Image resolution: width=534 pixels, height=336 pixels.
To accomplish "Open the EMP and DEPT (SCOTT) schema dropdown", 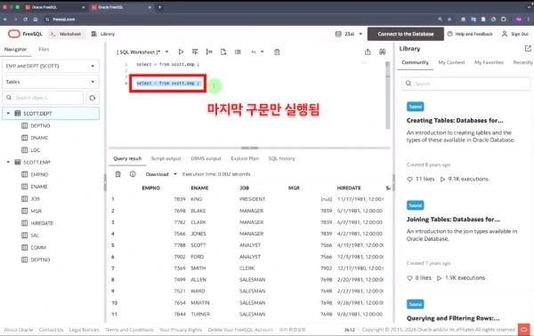I will click(51, 66).
